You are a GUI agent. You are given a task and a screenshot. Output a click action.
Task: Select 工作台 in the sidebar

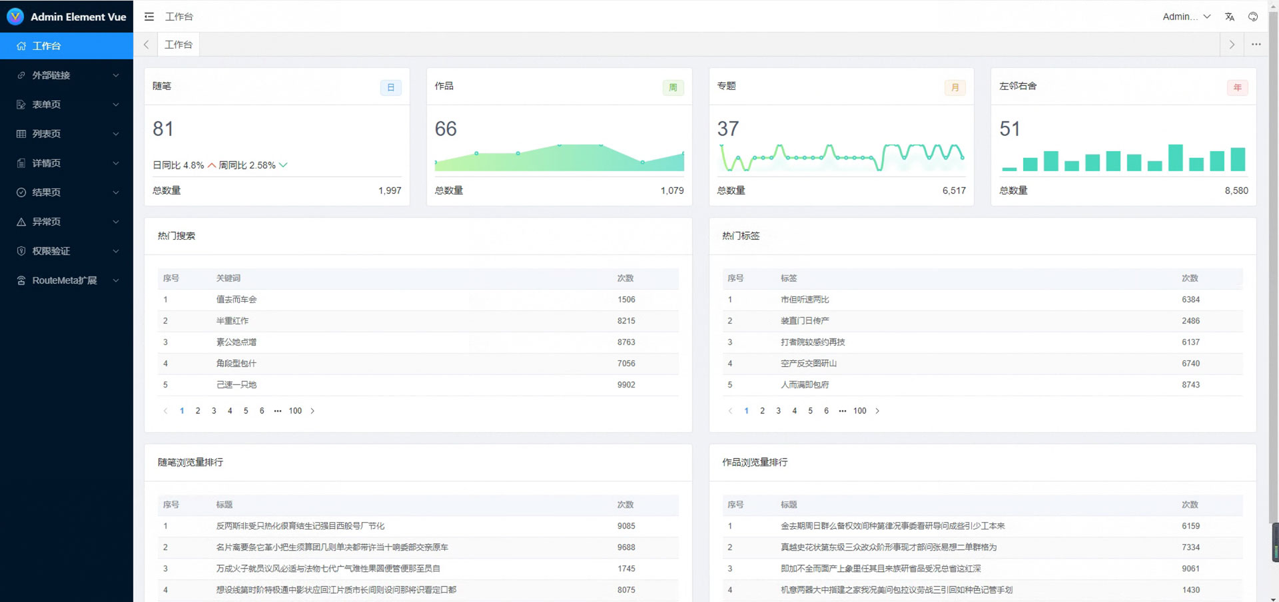click(67, 46)
